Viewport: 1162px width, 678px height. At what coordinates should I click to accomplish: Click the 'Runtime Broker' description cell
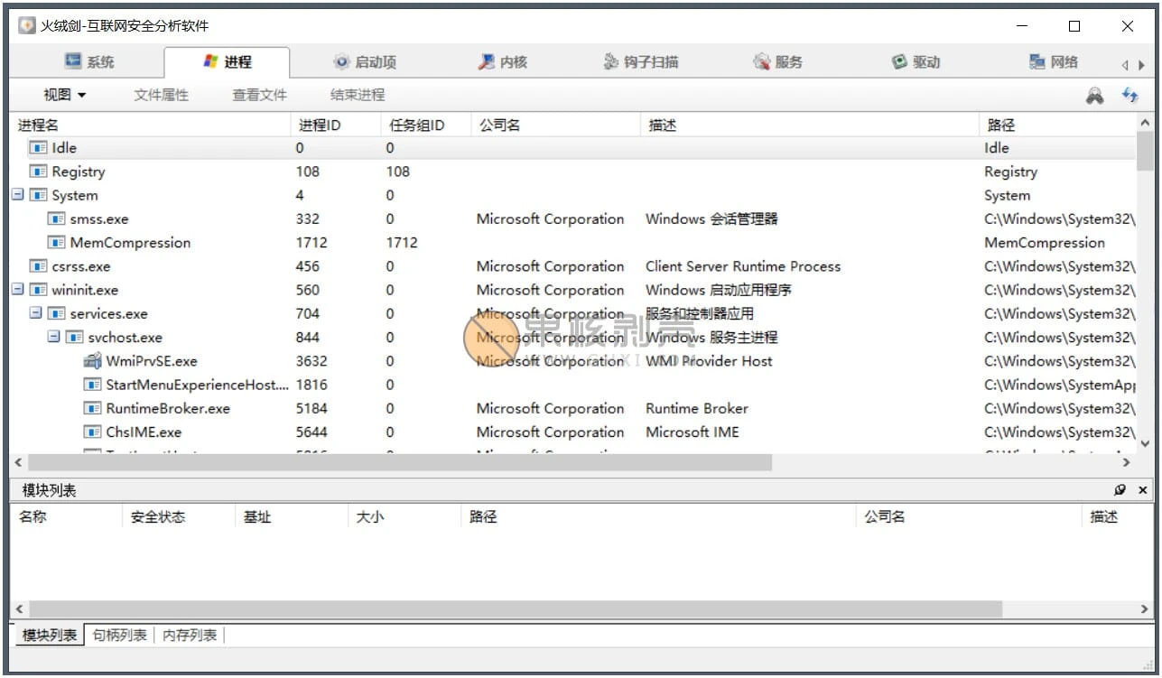pyautogui.click(x=697, y=408)
